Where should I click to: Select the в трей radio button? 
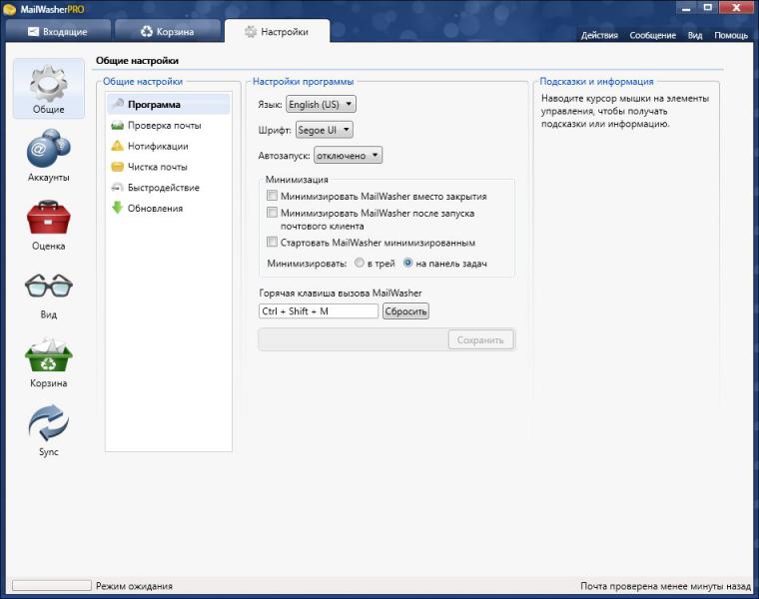[360, 263]
